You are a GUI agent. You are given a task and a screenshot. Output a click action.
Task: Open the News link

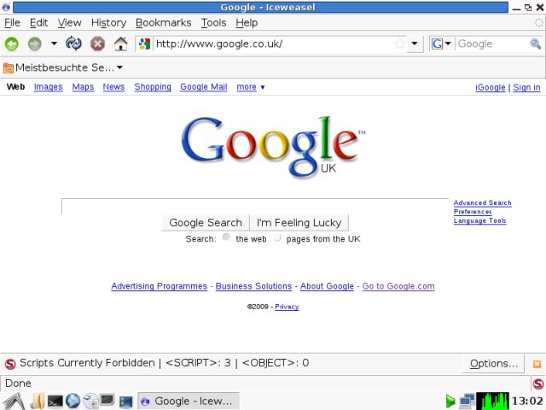click(113, 87)
